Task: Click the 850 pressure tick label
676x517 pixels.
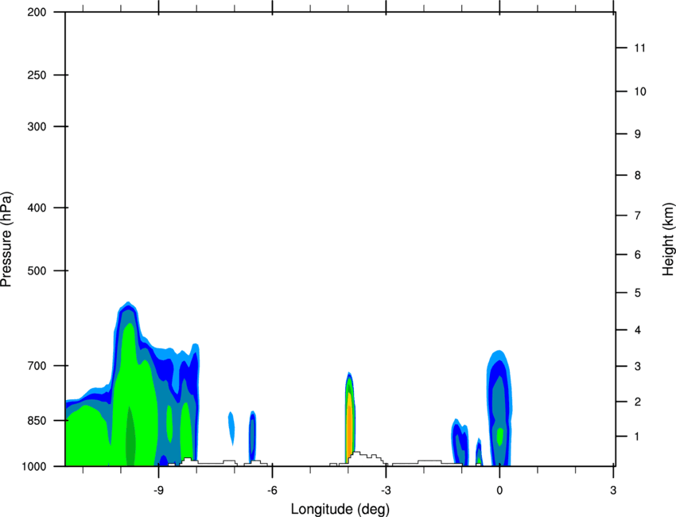Action: click(37, 421)
